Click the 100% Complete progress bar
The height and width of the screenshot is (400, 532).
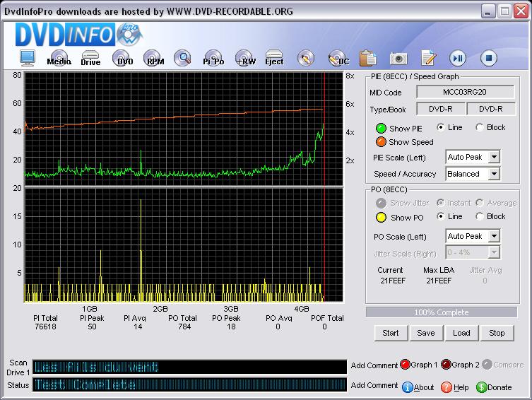442,312
